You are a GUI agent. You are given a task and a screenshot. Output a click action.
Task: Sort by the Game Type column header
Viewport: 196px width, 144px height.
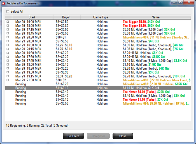[101, 17]
